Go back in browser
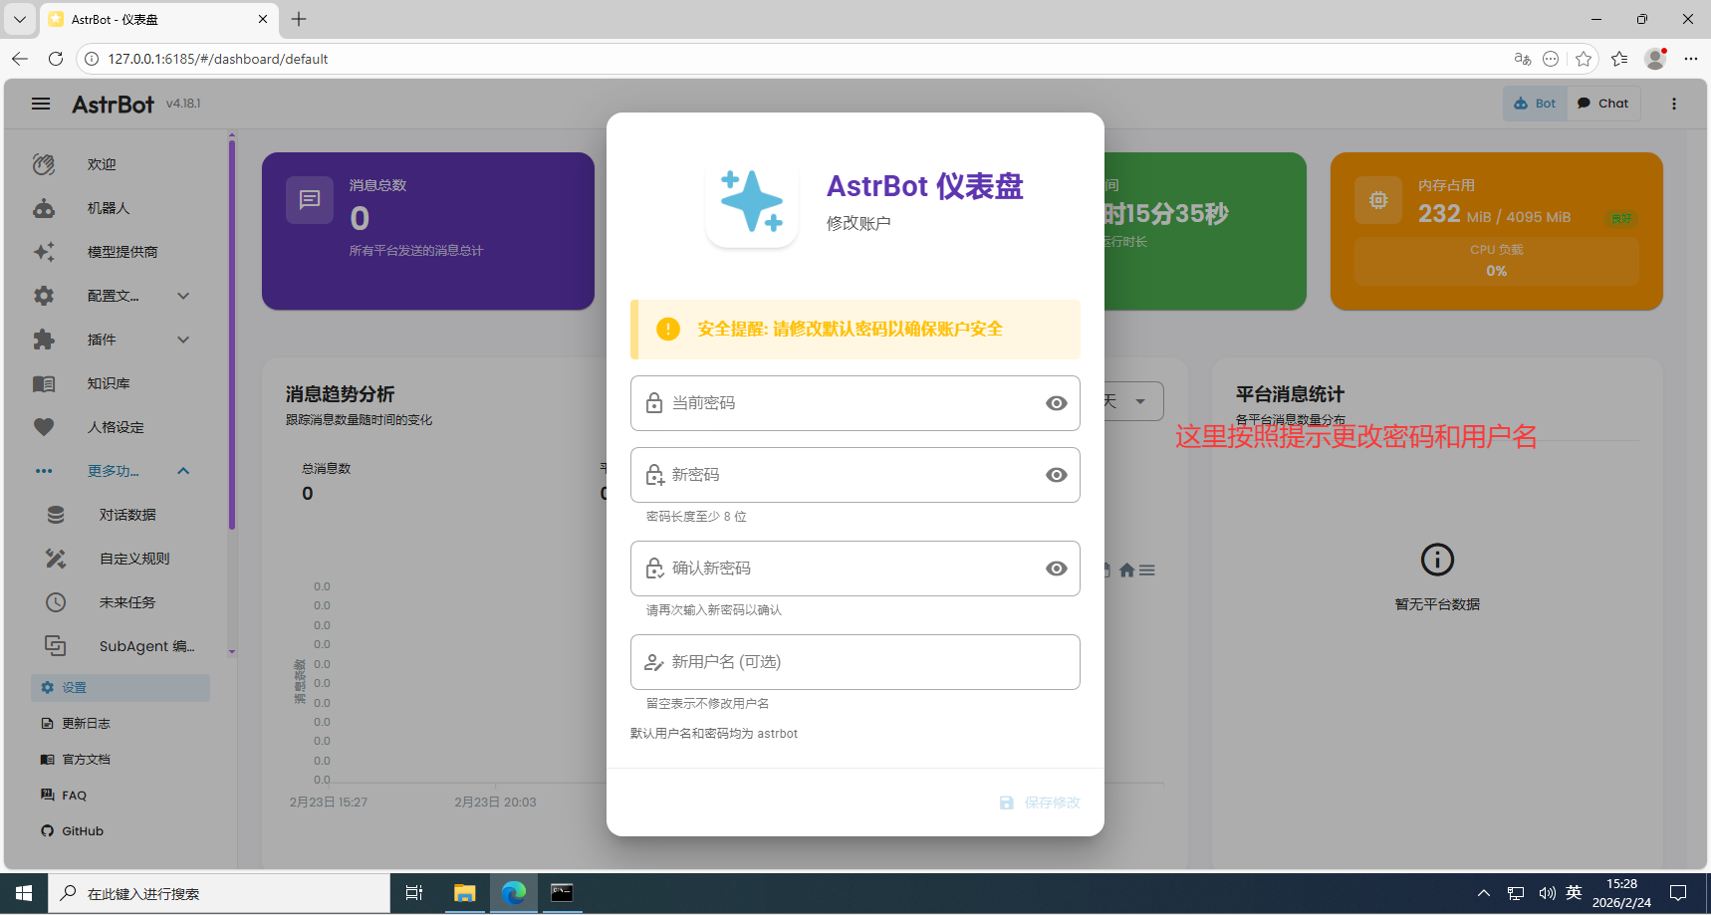Screen dimensions: 1711x915 pyautogui.click(x=20, y=59)
